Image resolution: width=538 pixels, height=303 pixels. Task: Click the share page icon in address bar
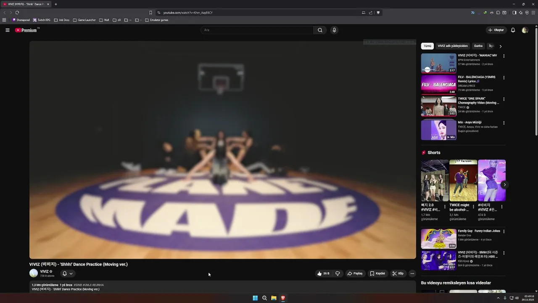(x=371, y=13)
